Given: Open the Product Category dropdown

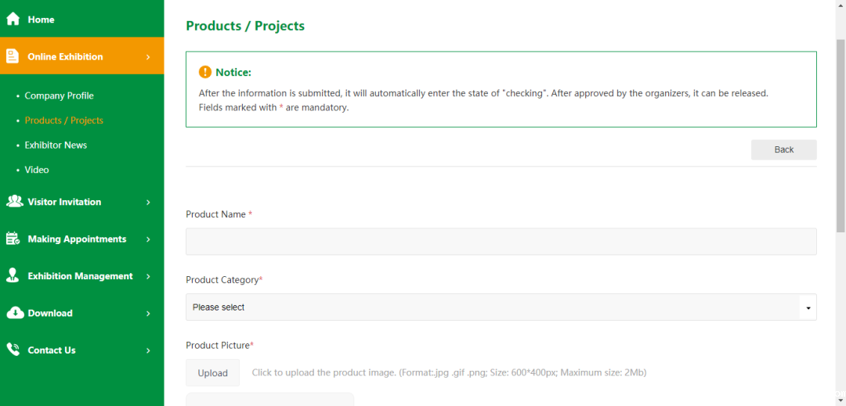Looking at the screenshot, I should click(x=501, y=307).
